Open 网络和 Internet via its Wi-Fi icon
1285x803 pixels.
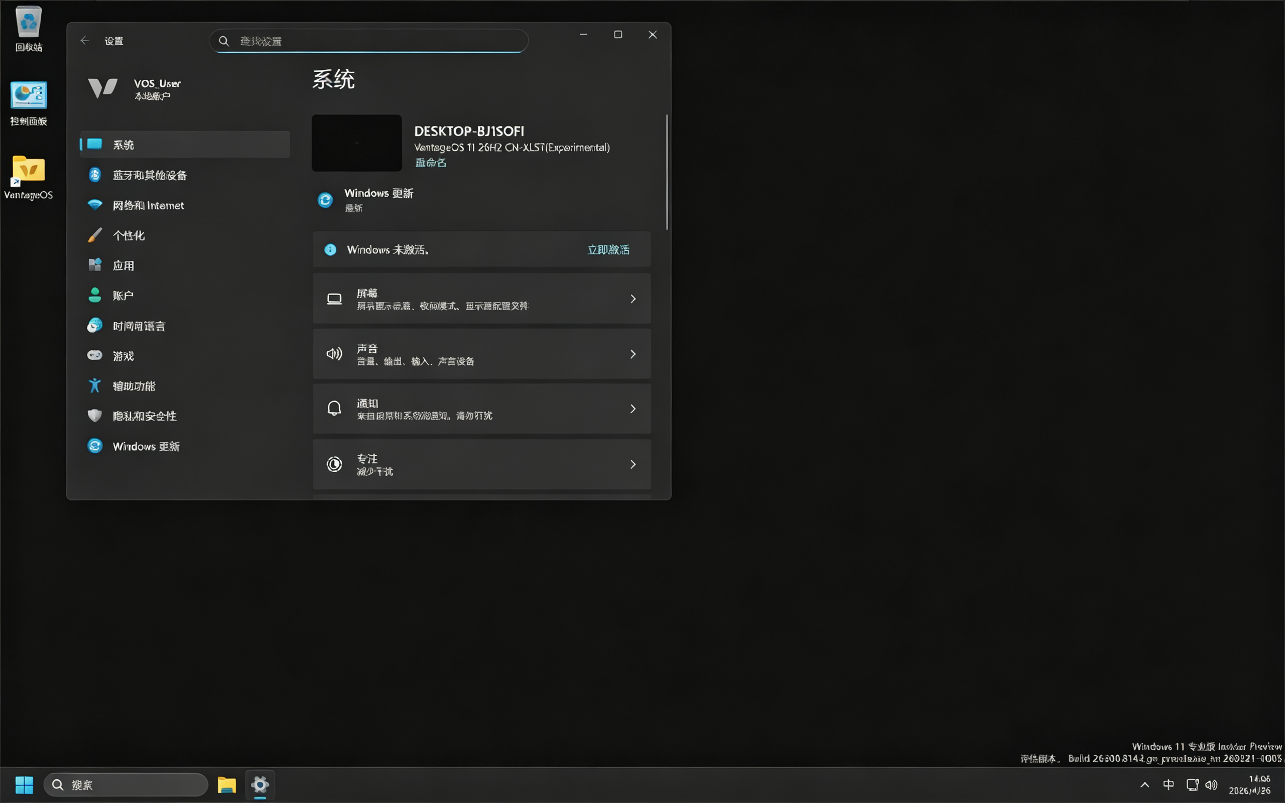click(94, 205)
